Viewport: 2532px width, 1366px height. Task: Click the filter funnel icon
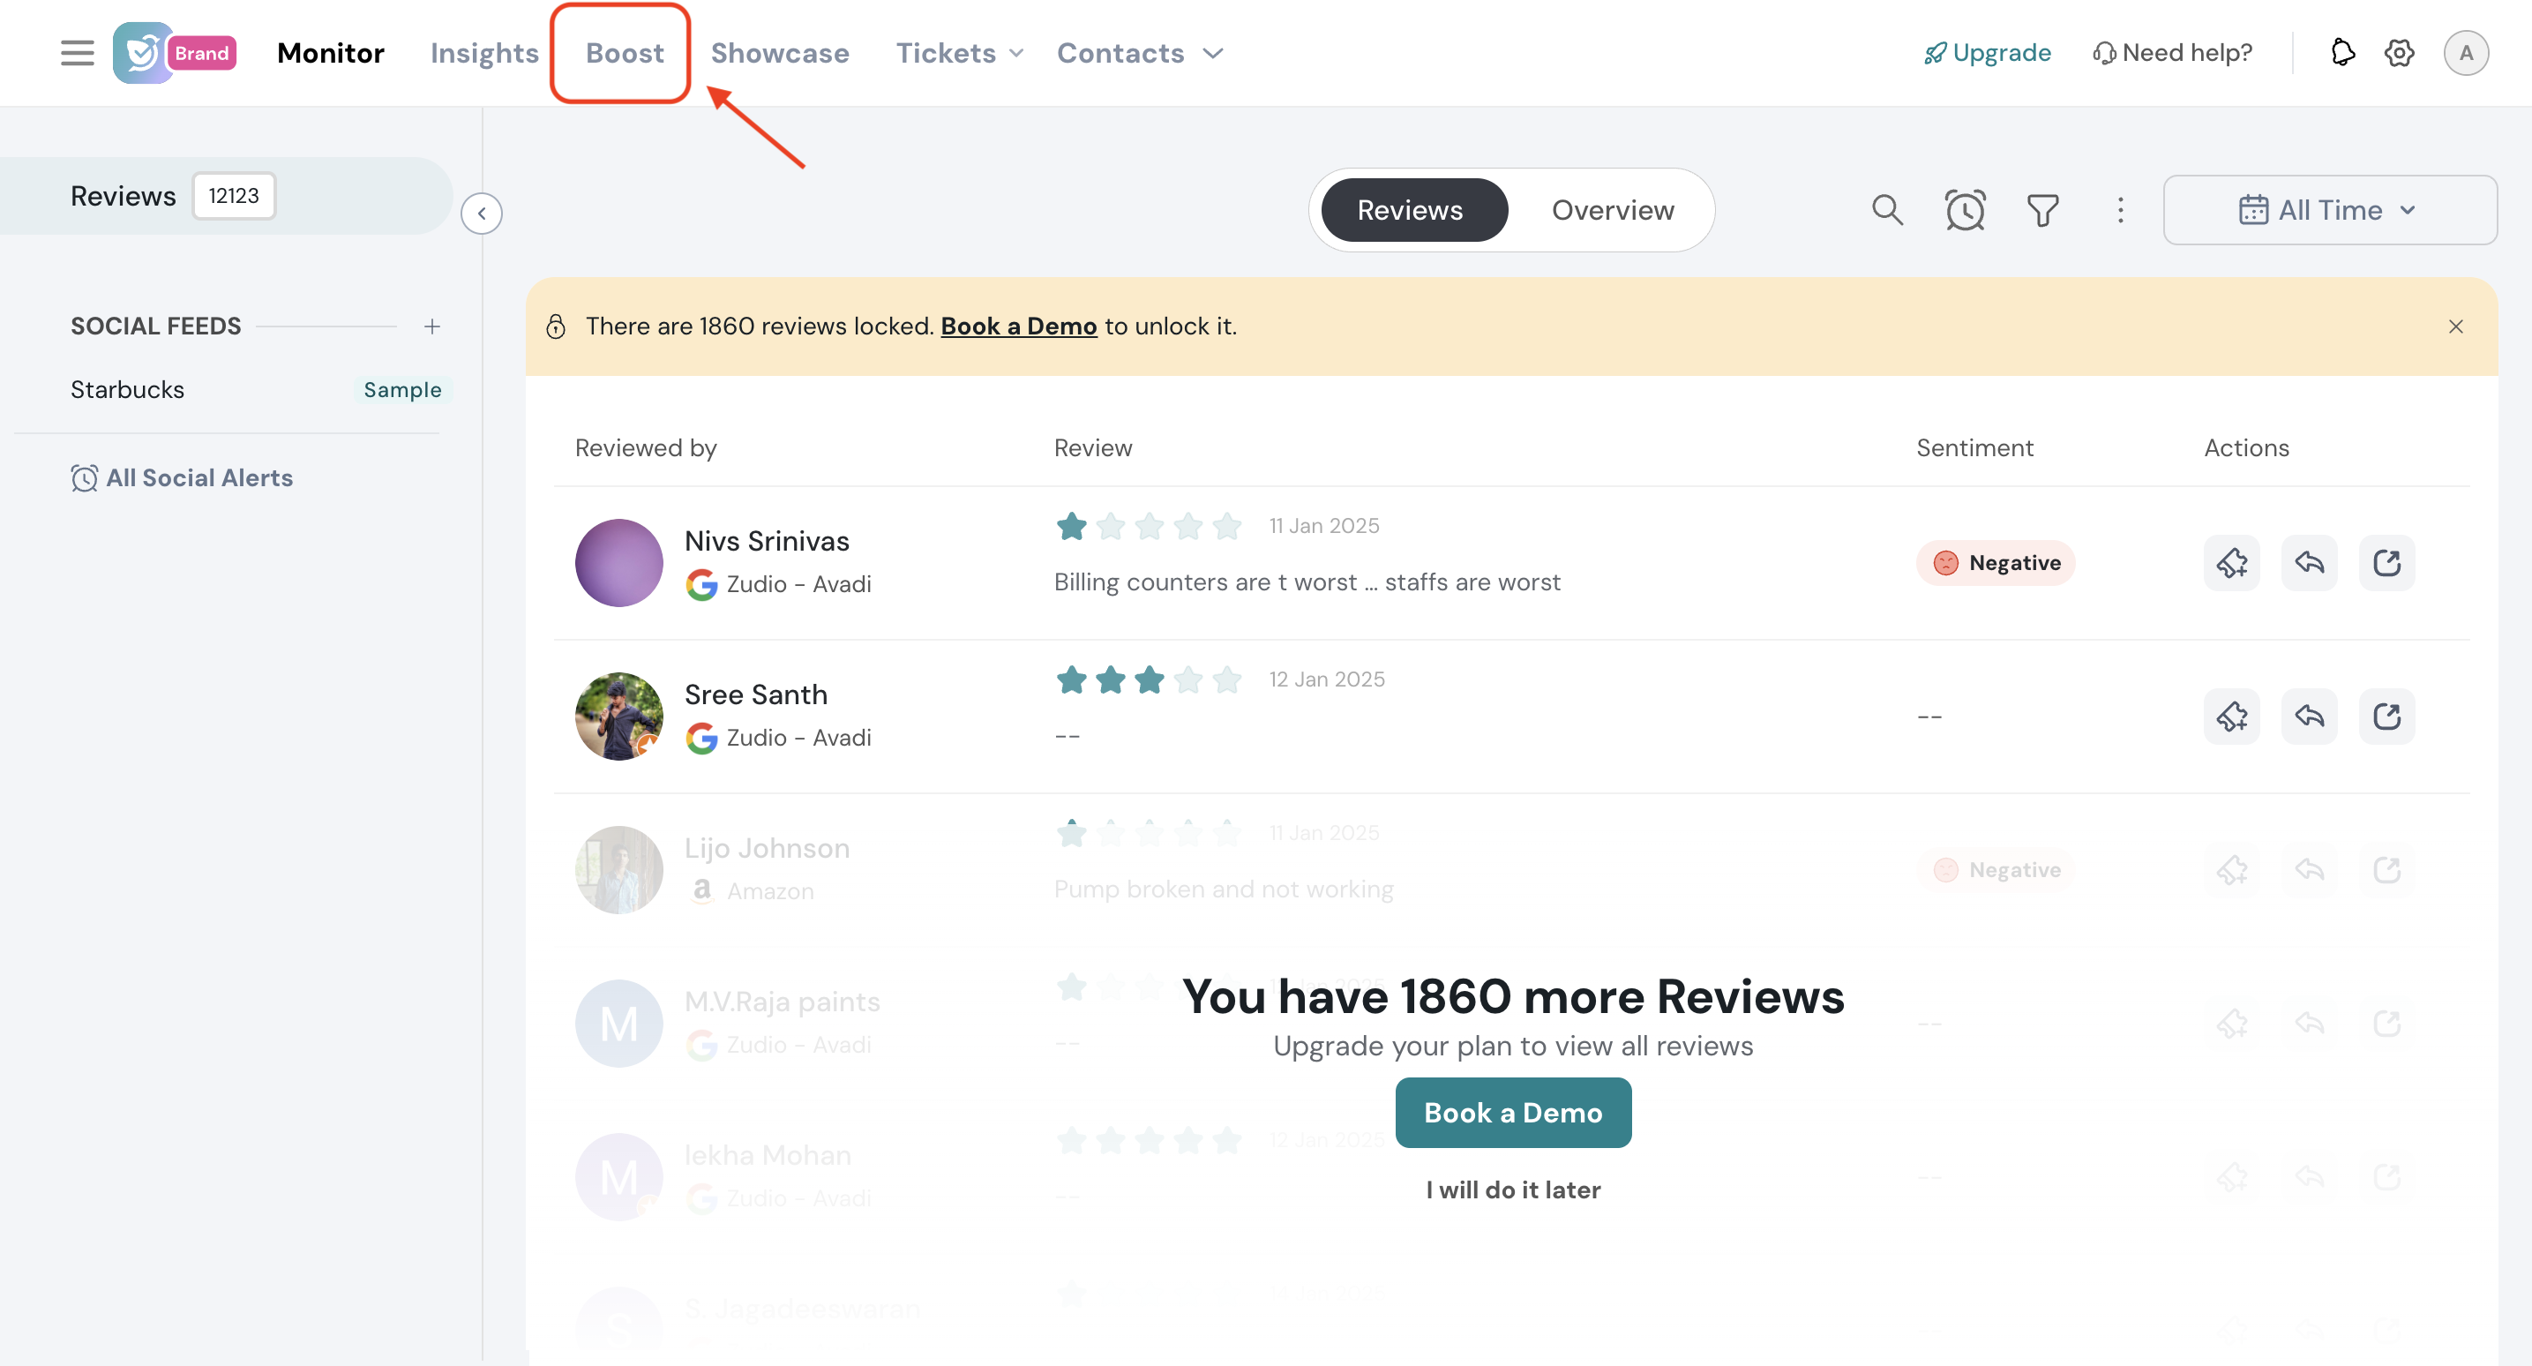click(2042, 209)
